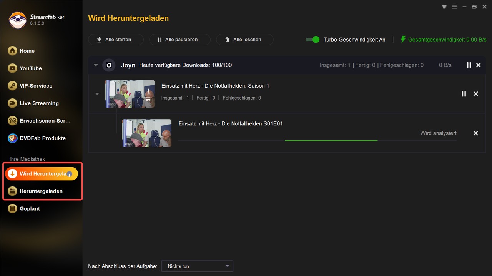Remove the Joyn download group
This screenshot has height=276, width=492.
[x=479, y=65]
